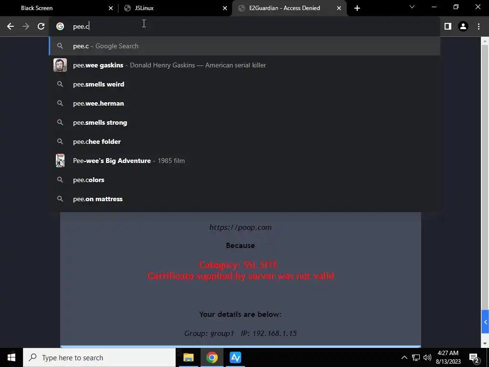This screenshot has width=489, height=367.
Task: Close the Black Screen tab
Action: point(111,8)
